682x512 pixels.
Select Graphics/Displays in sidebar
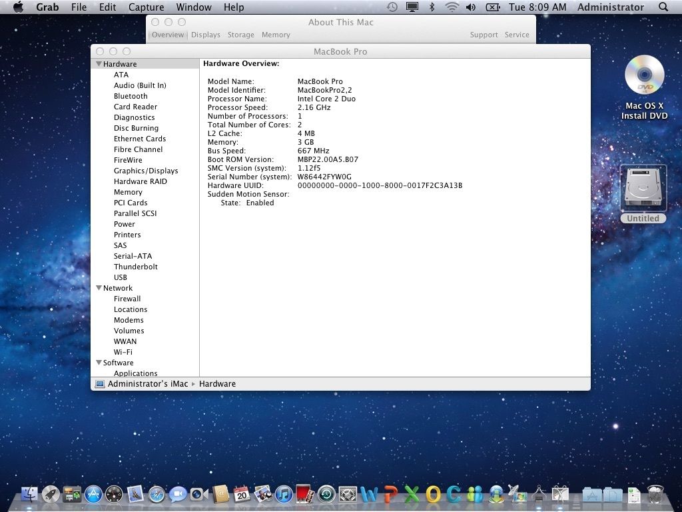(146, 171)
